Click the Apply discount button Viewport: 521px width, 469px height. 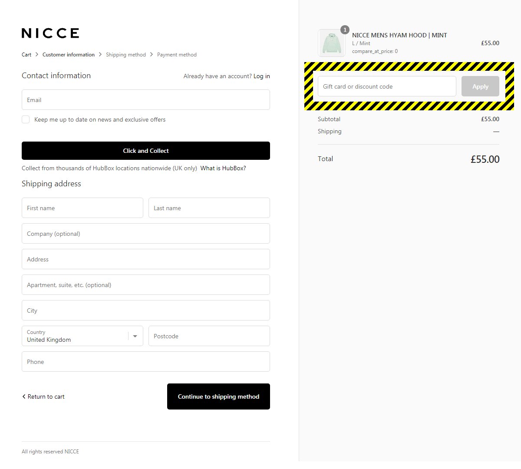480,86
